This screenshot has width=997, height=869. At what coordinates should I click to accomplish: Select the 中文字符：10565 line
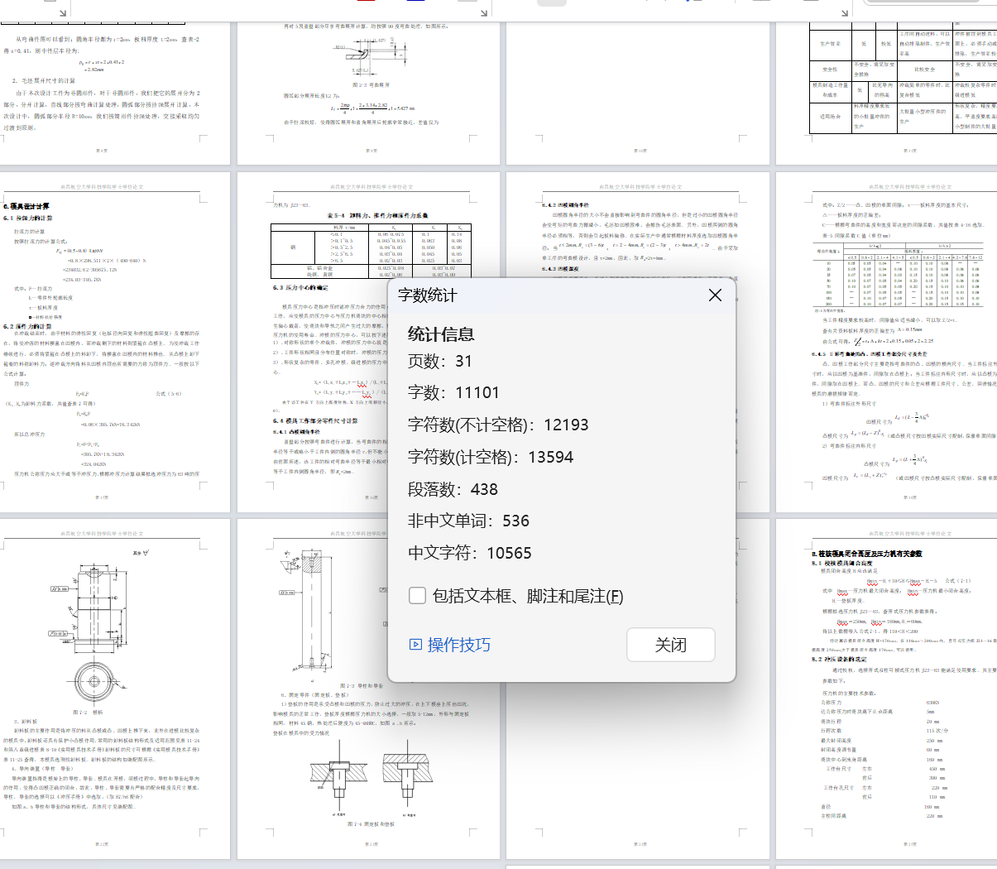[x=470, y=553]
